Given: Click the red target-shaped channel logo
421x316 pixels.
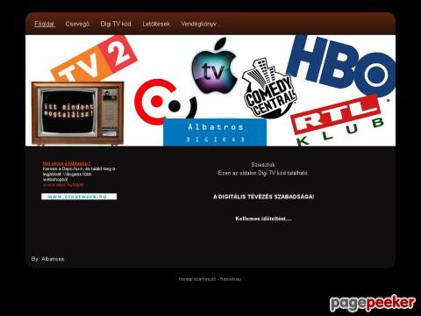Looking at the screenshot, I should [x=165, y=102].
